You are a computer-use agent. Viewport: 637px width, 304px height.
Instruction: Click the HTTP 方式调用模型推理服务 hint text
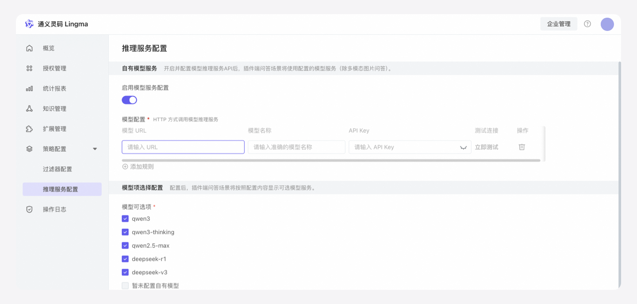click(186, 120)
